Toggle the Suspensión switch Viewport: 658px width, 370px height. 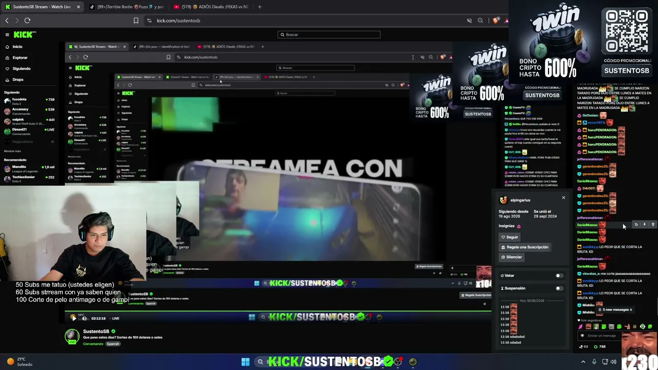click(559, 288)
